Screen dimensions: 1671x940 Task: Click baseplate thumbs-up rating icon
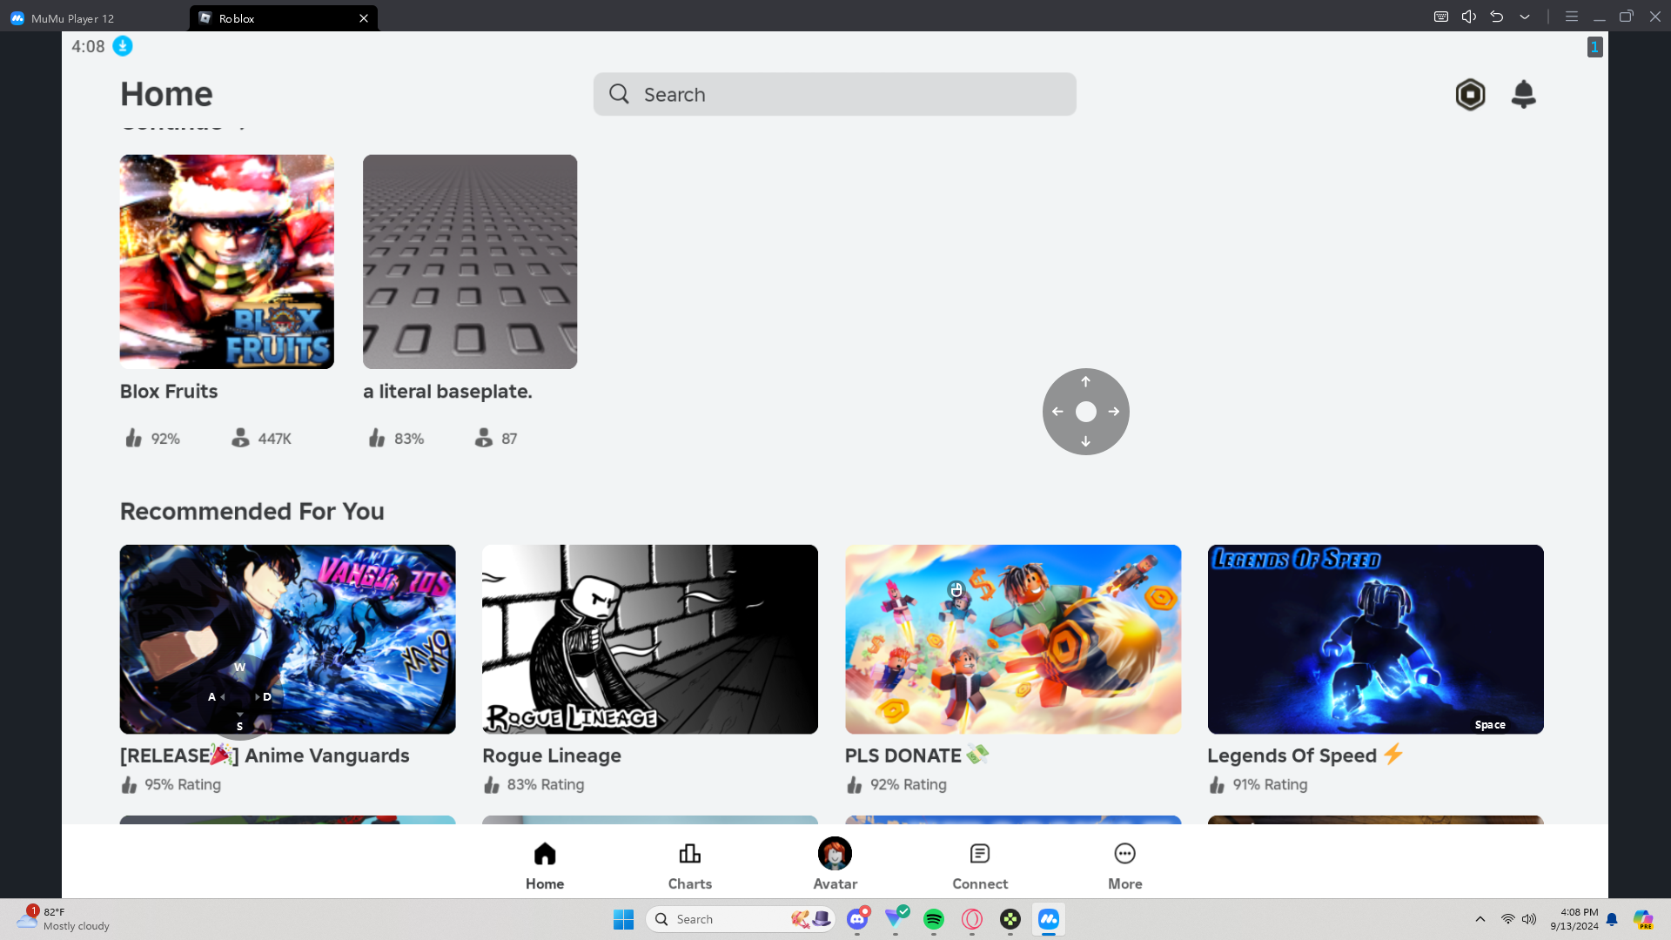pyautogui.click(x=377, y=438)
